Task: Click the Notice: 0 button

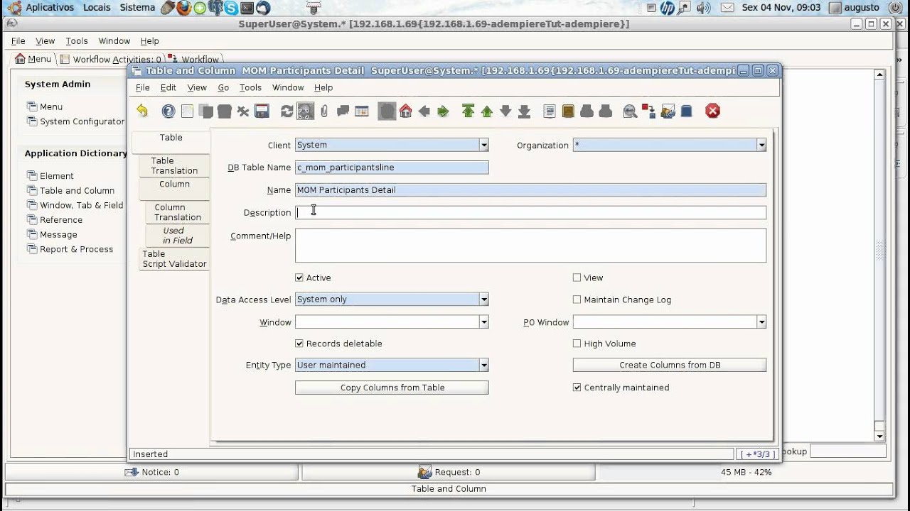Action: pyautogui.click(x=151, y=472)
